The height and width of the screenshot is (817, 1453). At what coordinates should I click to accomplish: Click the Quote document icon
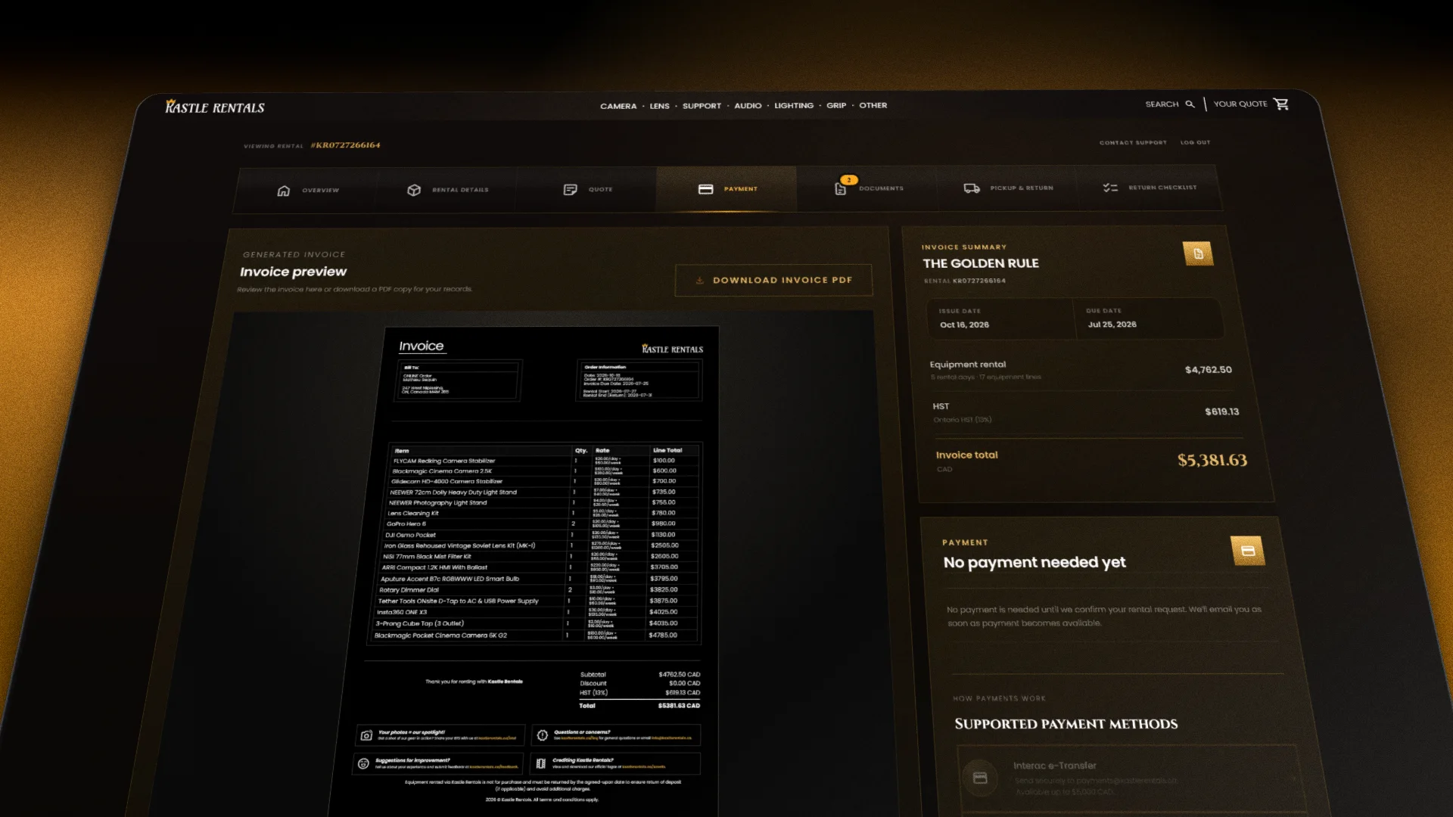tap(571, 189)
